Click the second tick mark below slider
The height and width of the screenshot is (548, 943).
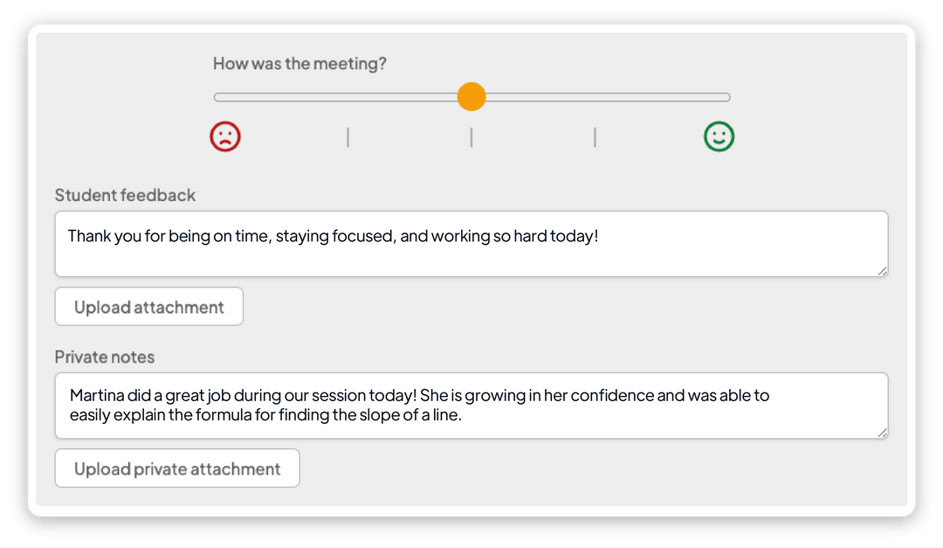[348, 137]
